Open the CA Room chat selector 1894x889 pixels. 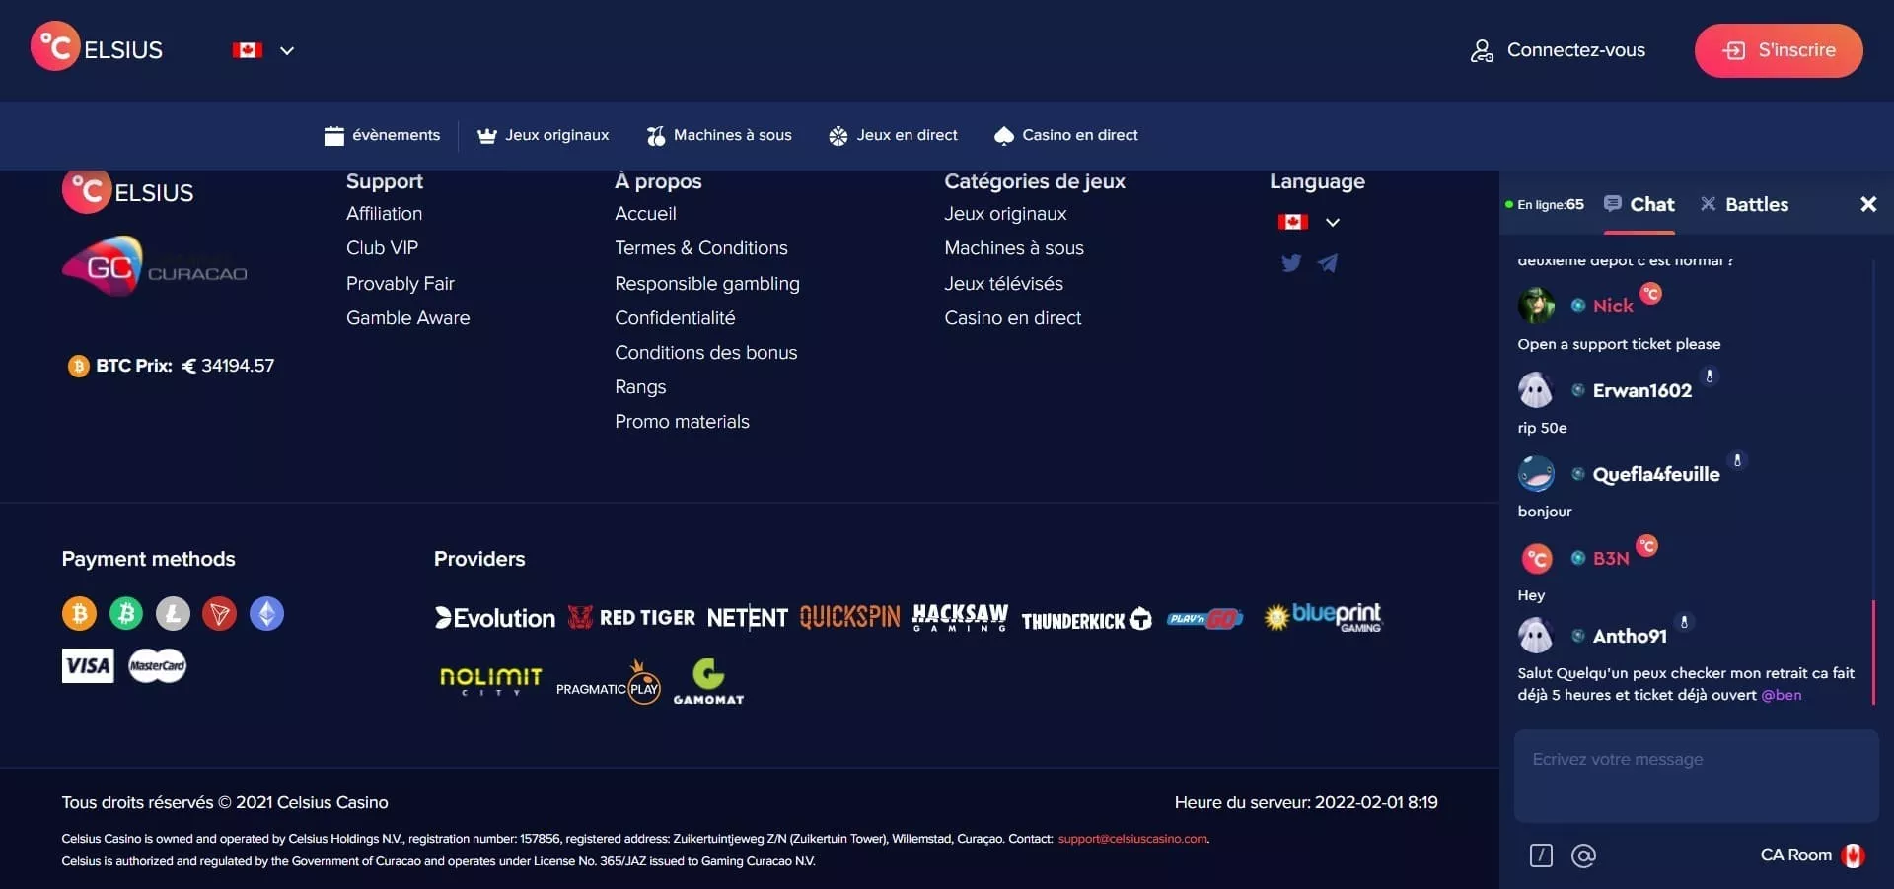pos(1811,855)
